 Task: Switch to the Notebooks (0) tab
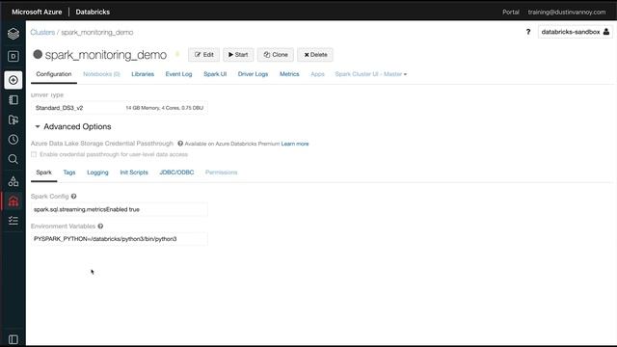(x=101, y=74)
